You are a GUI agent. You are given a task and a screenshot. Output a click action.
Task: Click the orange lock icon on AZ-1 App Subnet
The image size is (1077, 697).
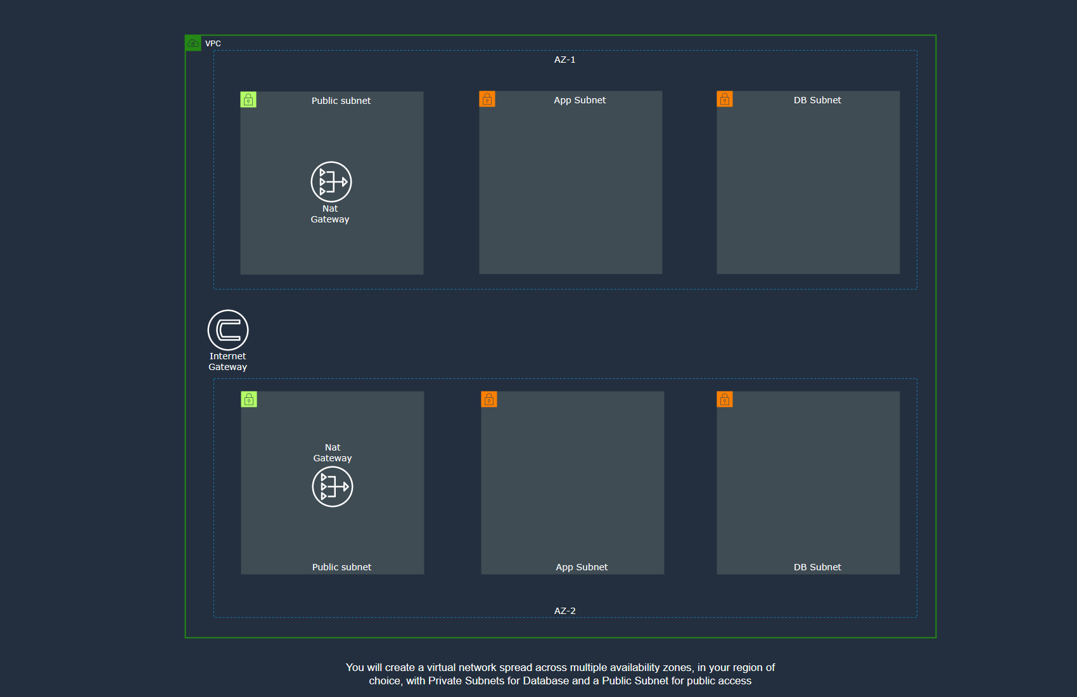[487, 99]
